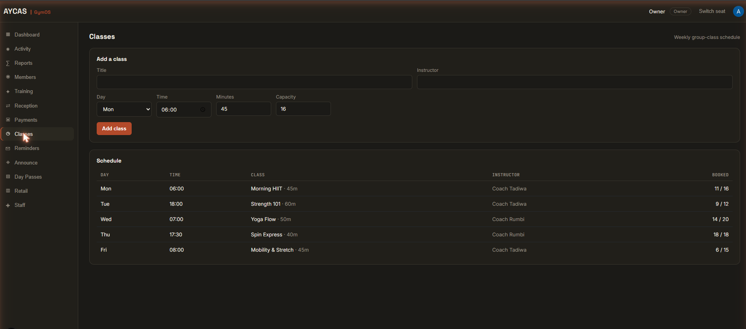Go to Dashboard menu item
This screenshot has height=329, width=746.
tap(38, 35)
